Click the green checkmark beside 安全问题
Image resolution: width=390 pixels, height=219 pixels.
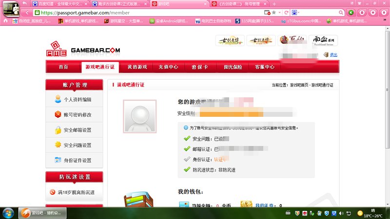pos(187,138)
